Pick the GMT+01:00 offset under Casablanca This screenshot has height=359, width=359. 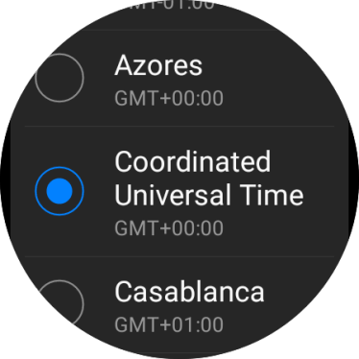(x=169, y=324)
